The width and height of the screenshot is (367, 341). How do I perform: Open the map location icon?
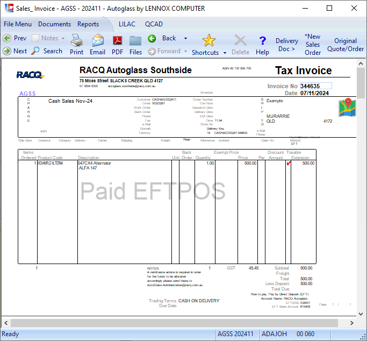(x=347, y=108)
